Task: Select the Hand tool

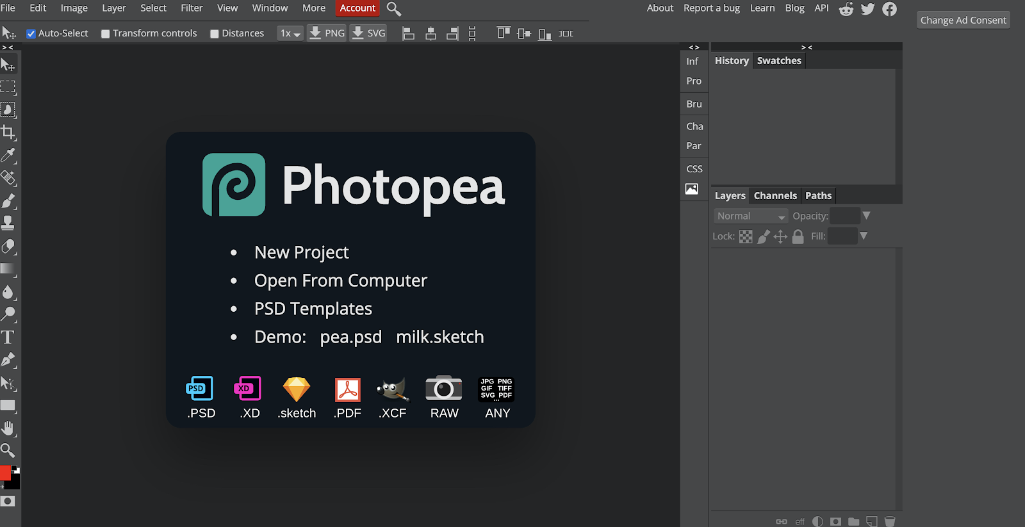Action: click(8, 428)
